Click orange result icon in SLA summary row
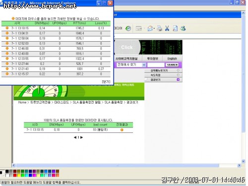Screen dimensions: 248x186 click(122, 130)
